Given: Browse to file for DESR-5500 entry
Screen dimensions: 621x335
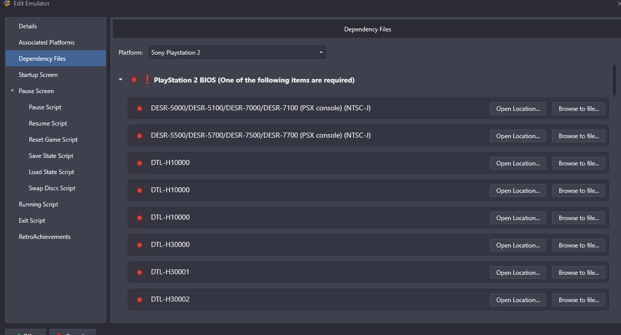Looking at the screenshot, I should 578,136.
